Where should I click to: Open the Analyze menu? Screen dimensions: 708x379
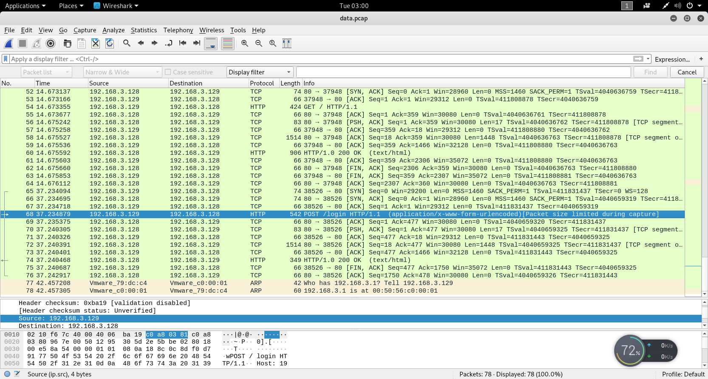pos(113,30)
